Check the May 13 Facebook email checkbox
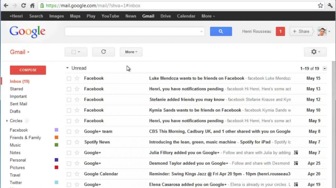The image size is (336, 188). 69,89
